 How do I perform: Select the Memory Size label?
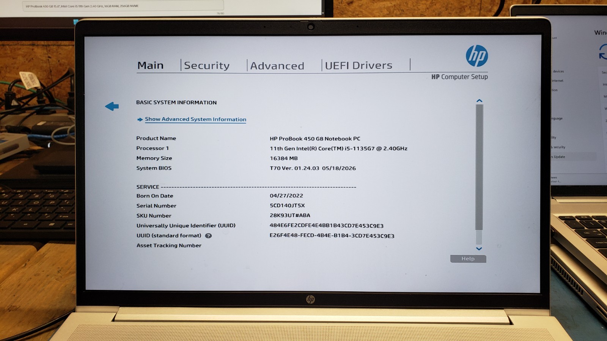coord(154,158)
